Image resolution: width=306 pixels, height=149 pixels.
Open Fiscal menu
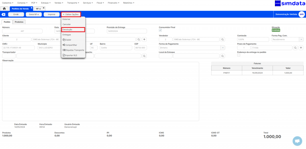point(100,3)
